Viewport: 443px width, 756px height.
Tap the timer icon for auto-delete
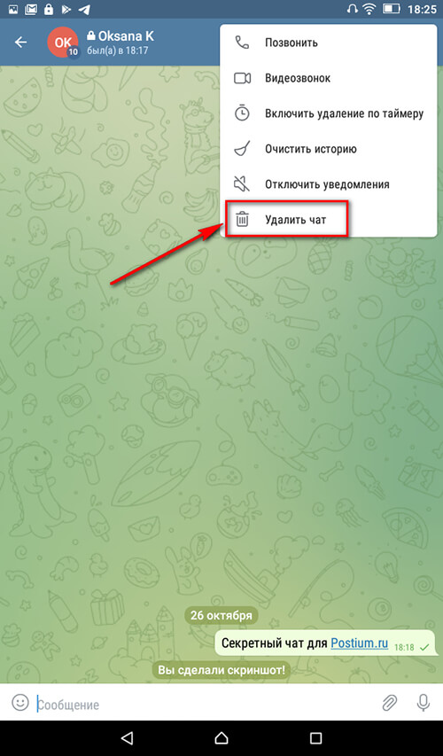click(x=242, y=113)
